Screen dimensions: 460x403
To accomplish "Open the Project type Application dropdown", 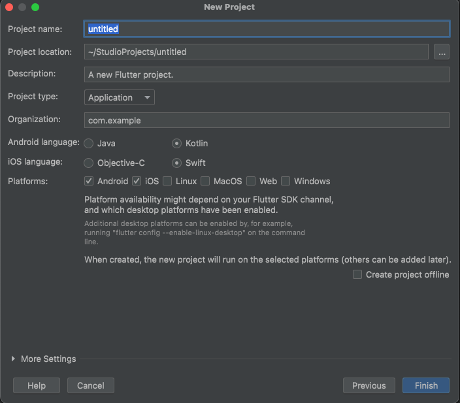I will coord(119,97).
